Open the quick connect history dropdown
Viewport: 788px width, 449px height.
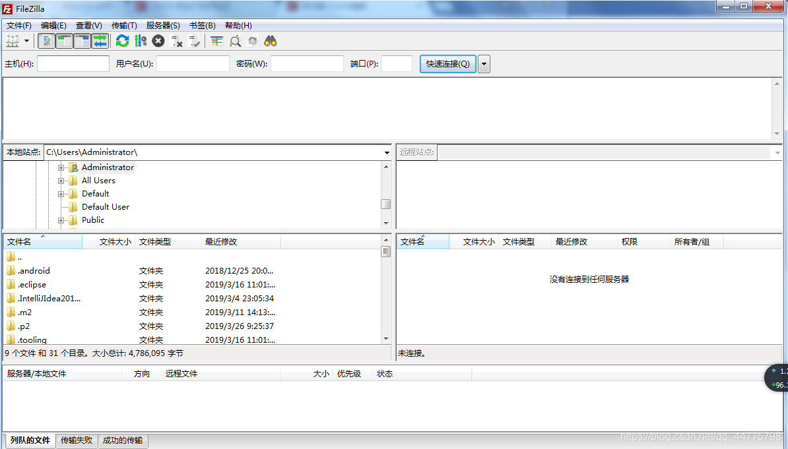484,64
